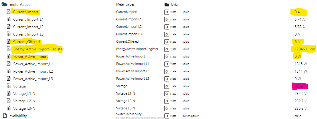Click the 1284601 Wh energy value
The height and width of the screenshot is (119, 317).
pyautogui.click(x=302, y=49)
